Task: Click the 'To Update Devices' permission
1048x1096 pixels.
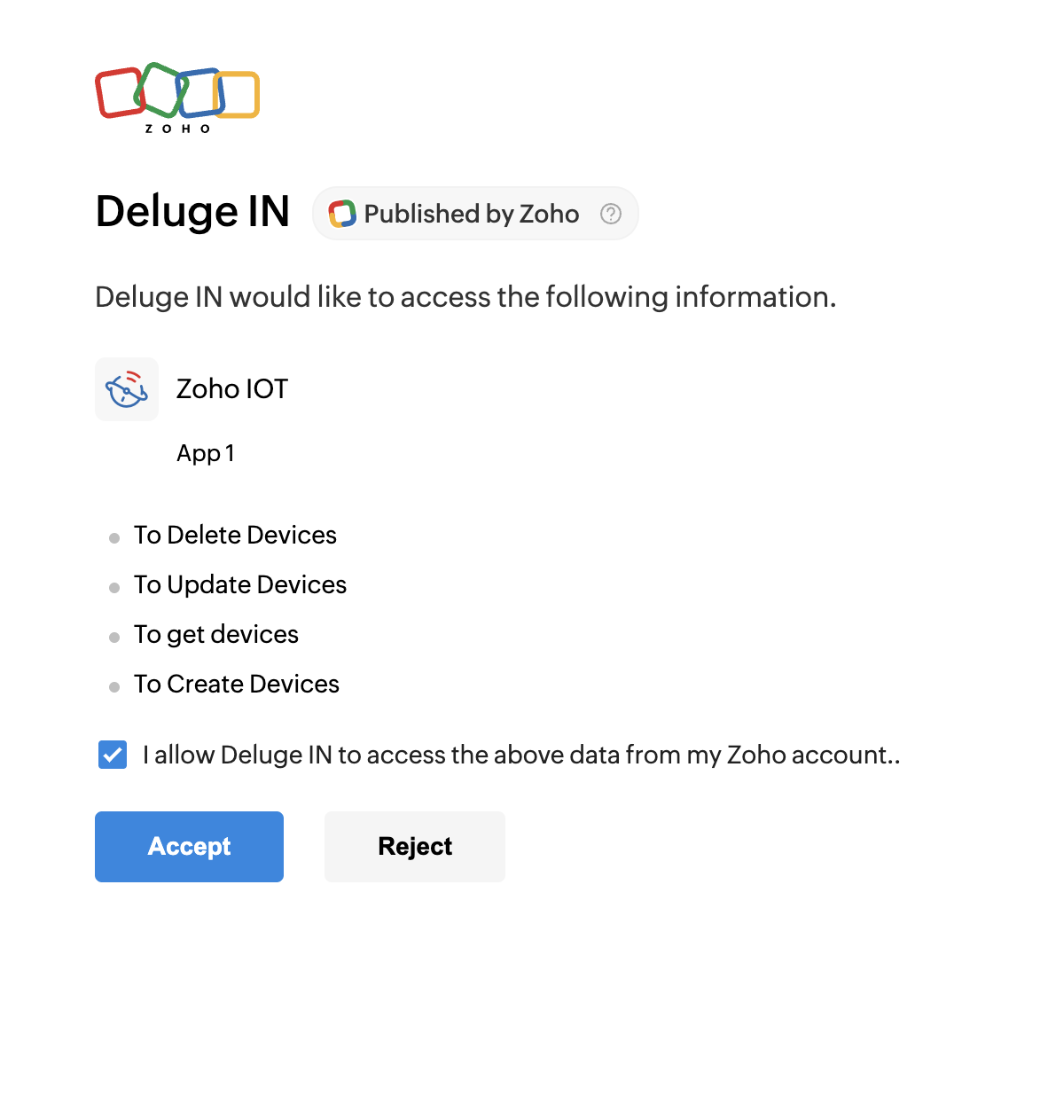Action: (240, 585)
